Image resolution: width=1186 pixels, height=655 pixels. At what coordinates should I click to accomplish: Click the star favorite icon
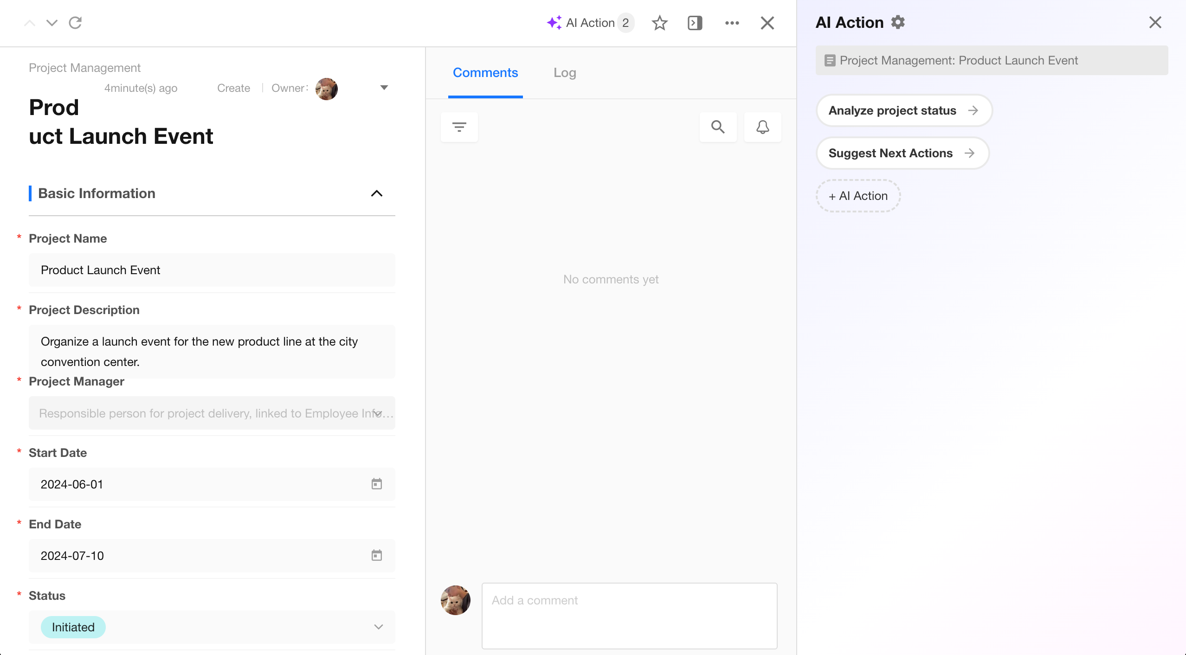(659, 23)
